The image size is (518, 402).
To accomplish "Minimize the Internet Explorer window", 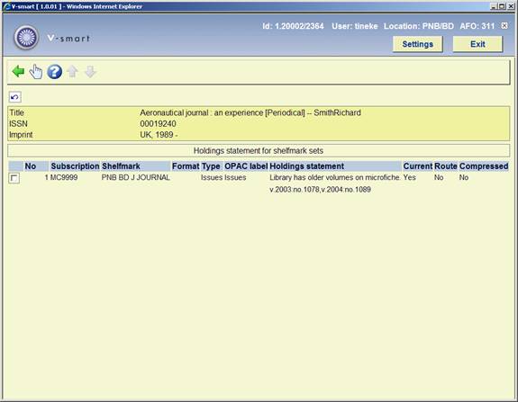I will 494,6.
